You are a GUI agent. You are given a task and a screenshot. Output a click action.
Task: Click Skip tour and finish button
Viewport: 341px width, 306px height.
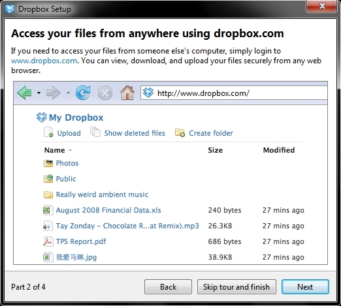click(x=236, y=287)
